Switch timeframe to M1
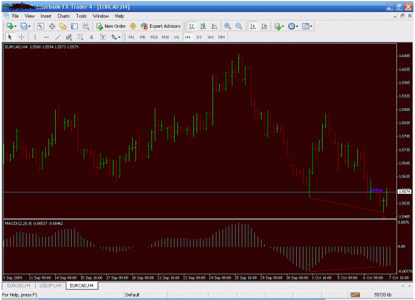Image resolution: width=415 pixels, height=300 pixels. [x=131, y=37]
